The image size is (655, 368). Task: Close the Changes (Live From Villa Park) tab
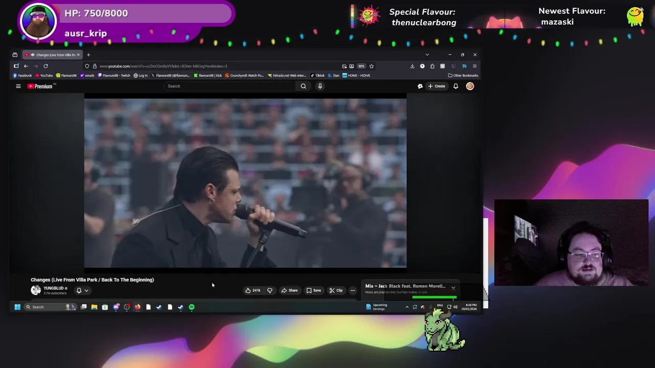[x=78, y=55]
